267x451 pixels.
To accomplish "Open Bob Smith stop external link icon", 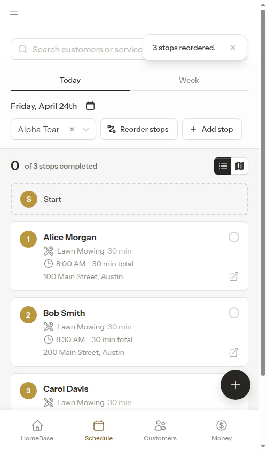I will click(x=234, y=352).
